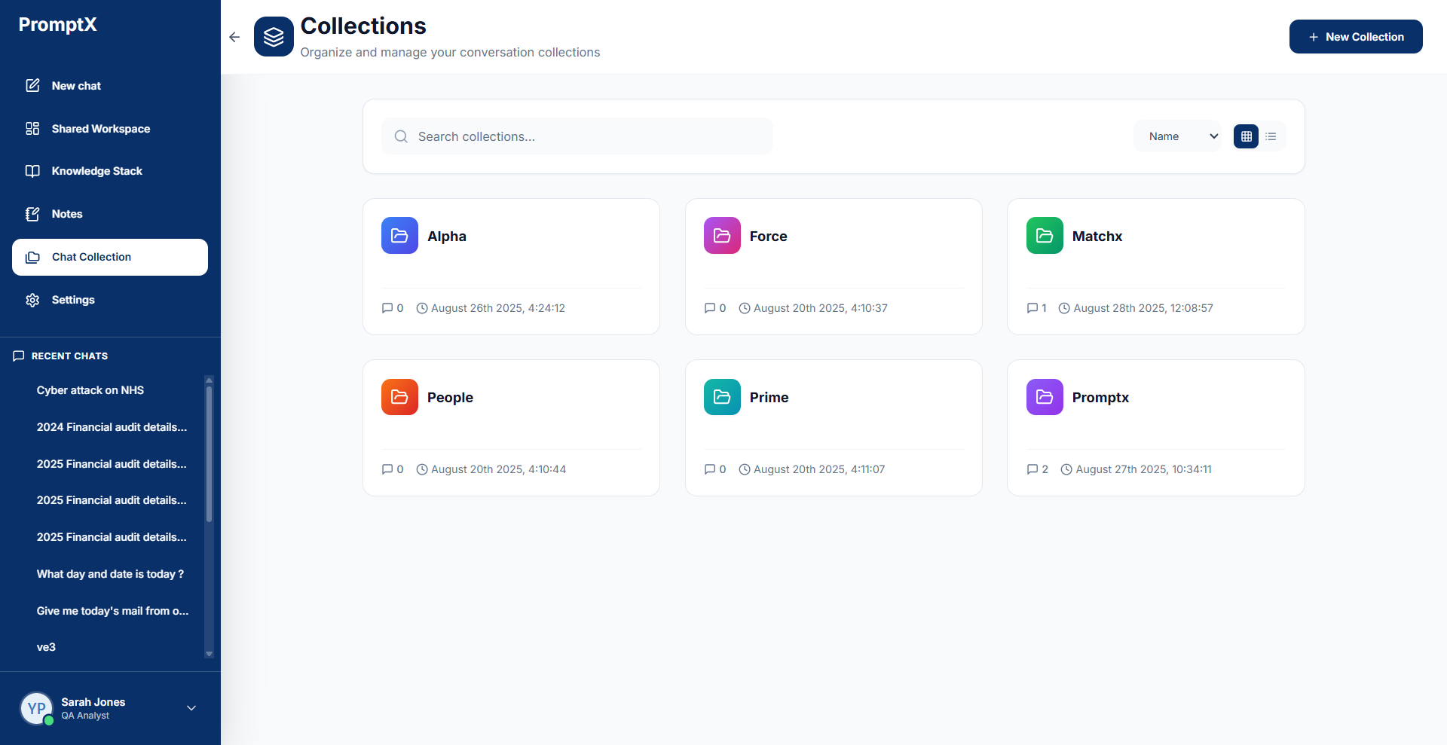1447x745 pixels.
Task: Enable grid view for collections
Action: point(1245,136)
